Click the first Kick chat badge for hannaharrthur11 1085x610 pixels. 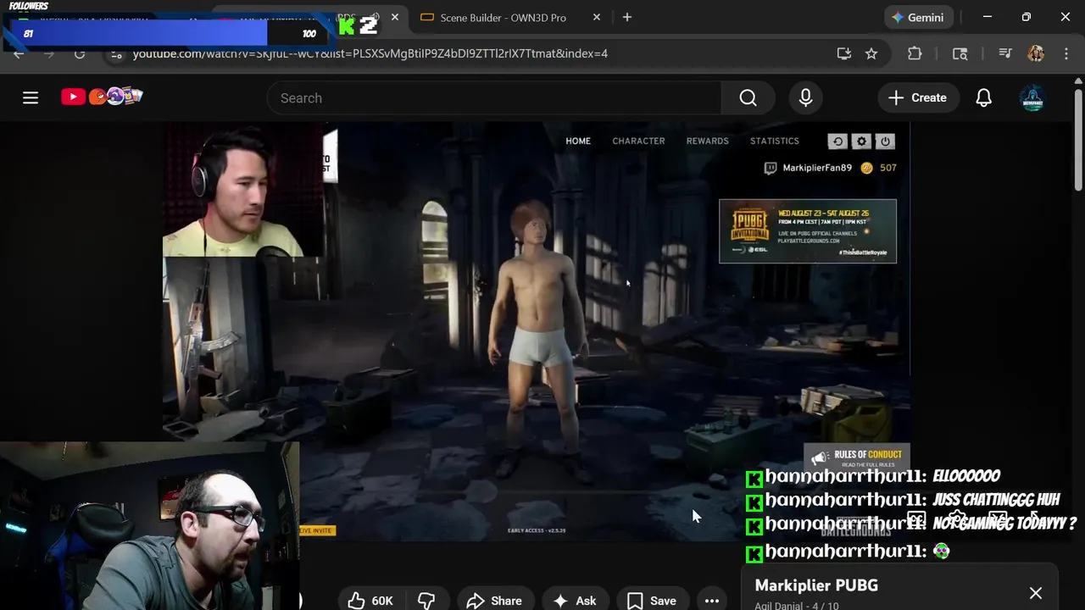click(x=754, y=479)
